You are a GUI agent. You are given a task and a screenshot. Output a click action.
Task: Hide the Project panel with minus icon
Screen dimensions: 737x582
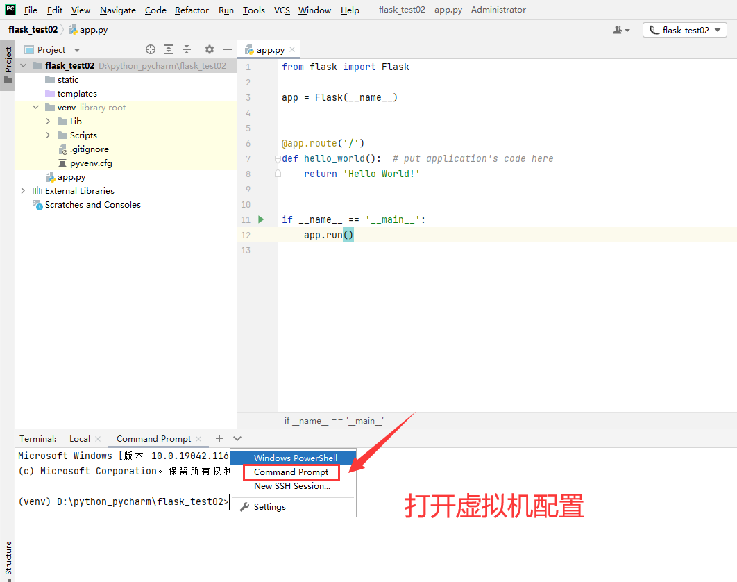coord(227,49)
